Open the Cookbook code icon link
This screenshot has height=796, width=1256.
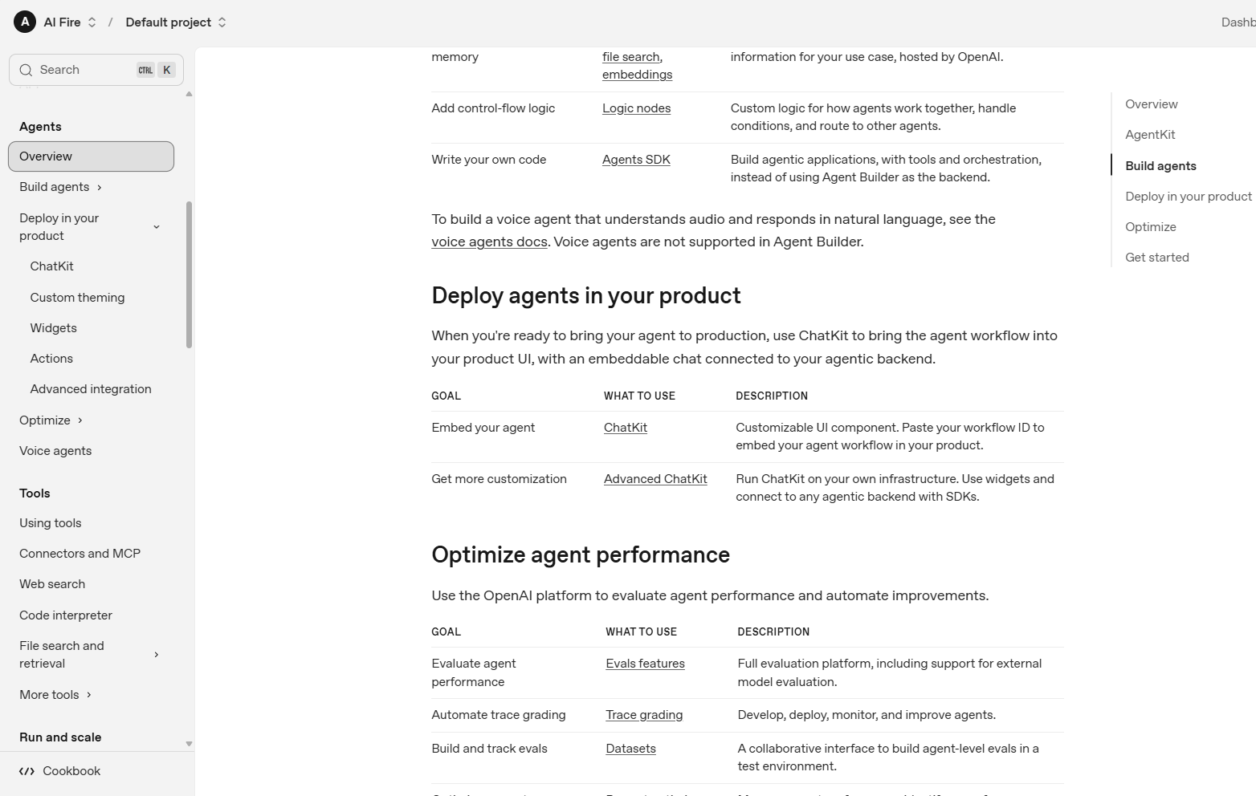click(27, 771)
